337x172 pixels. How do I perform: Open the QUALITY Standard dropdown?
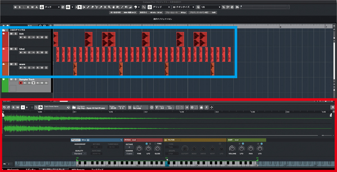[x=79, y=154]
